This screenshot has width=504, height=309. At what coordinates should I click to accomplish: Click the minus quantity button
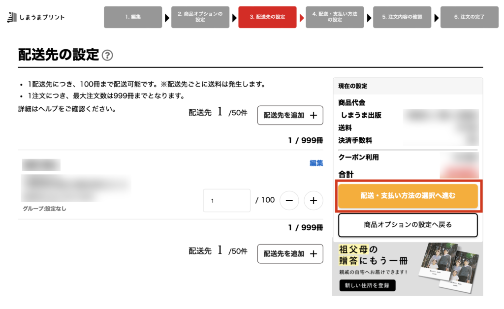tap(289, 200)
